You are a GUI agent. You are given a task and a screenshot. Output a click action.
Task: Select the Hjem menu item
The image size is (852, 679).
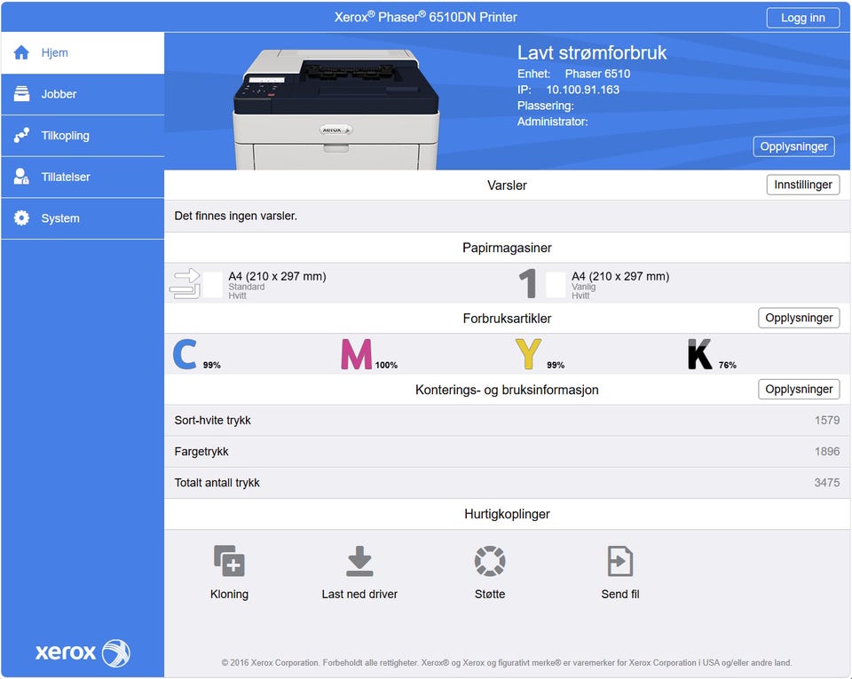click(x=83, y=52)
